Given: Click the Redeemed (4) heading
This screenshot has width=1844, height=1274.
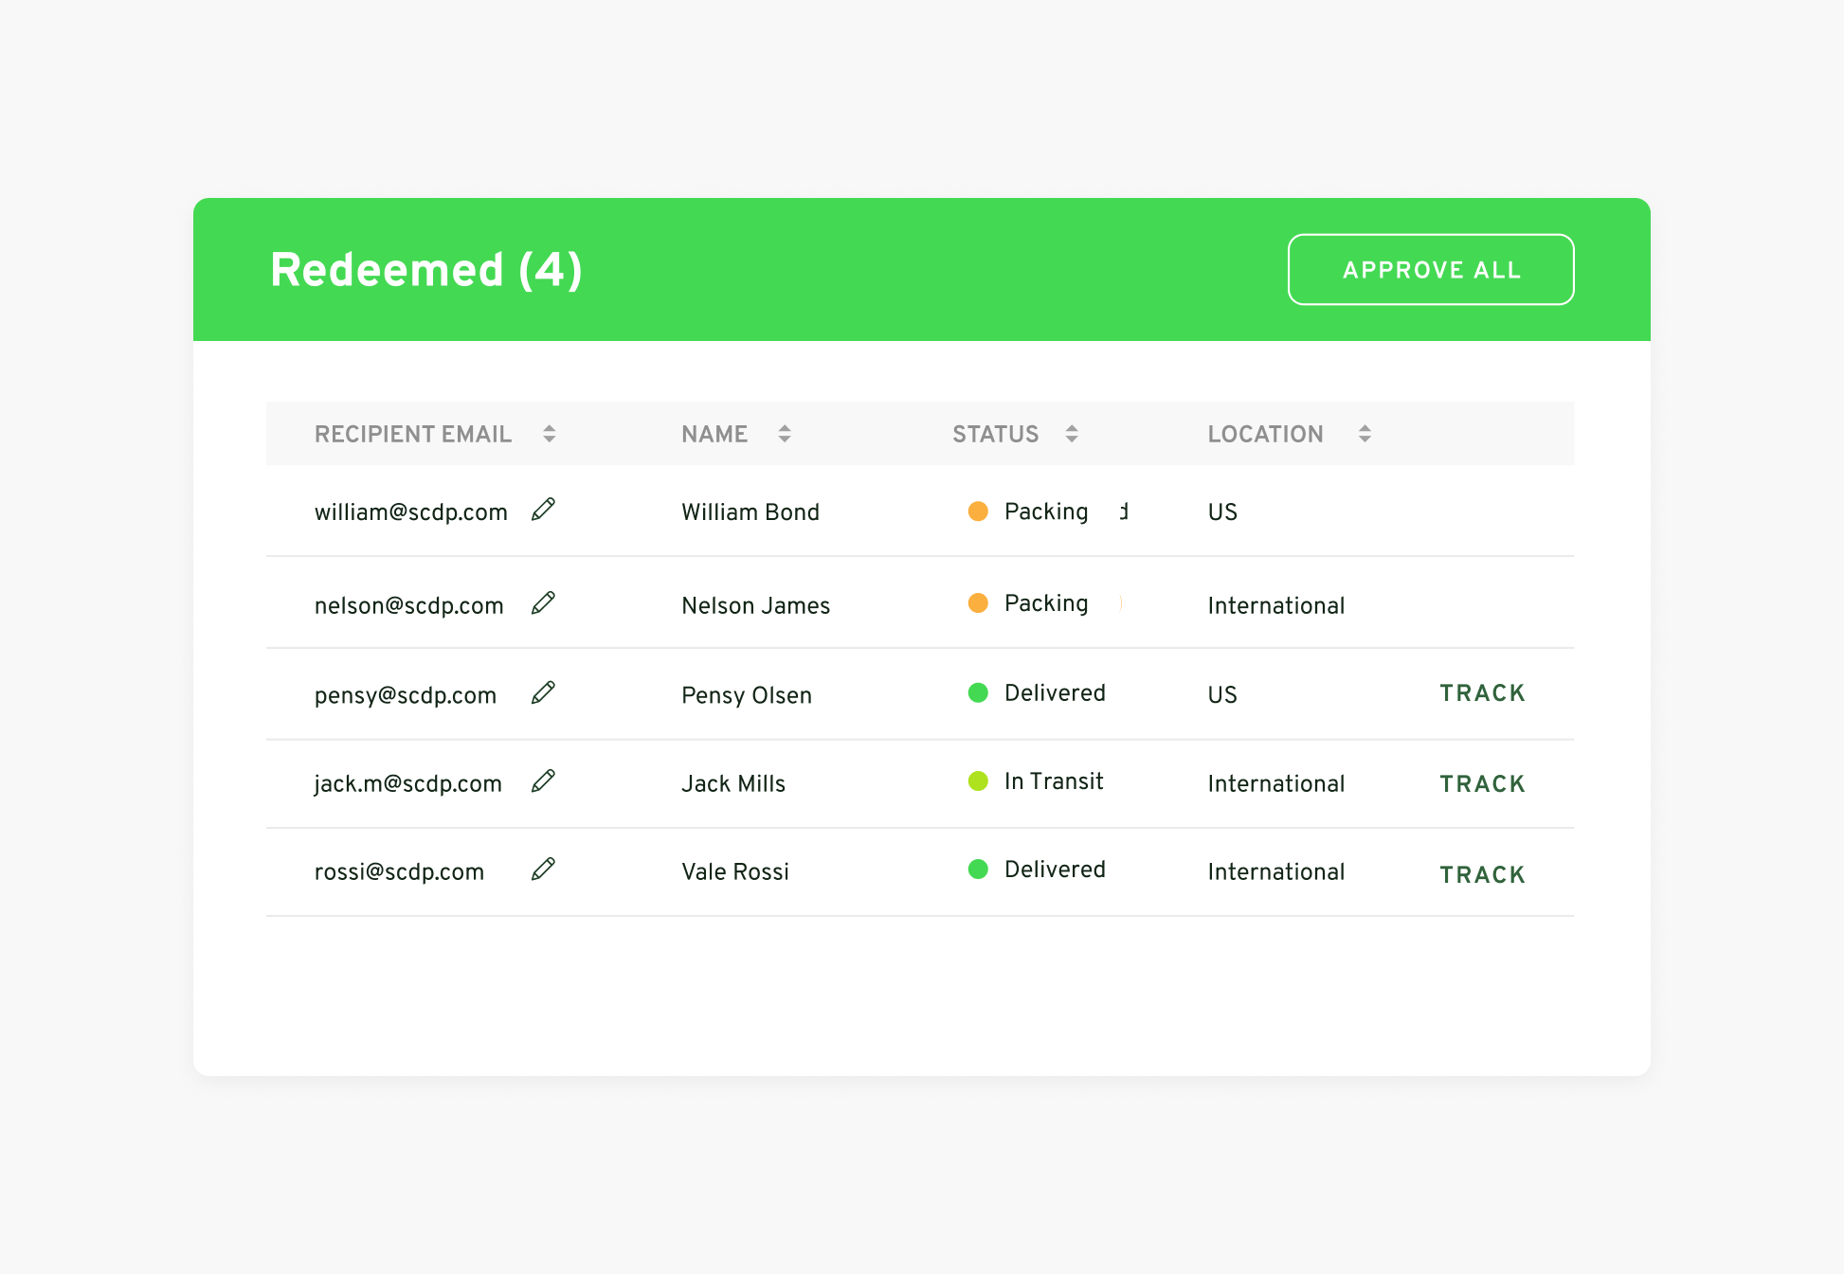Looking at the screenshot, I should [425, 270].
